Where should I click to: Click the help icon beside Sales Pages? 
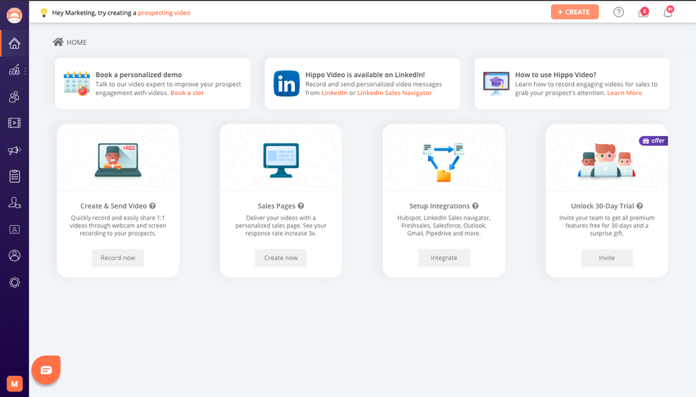[301, 205]
